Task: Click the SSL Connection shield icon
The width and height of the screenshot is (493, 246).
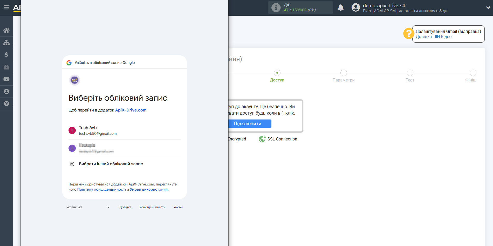Action: (x=262, y=139)
